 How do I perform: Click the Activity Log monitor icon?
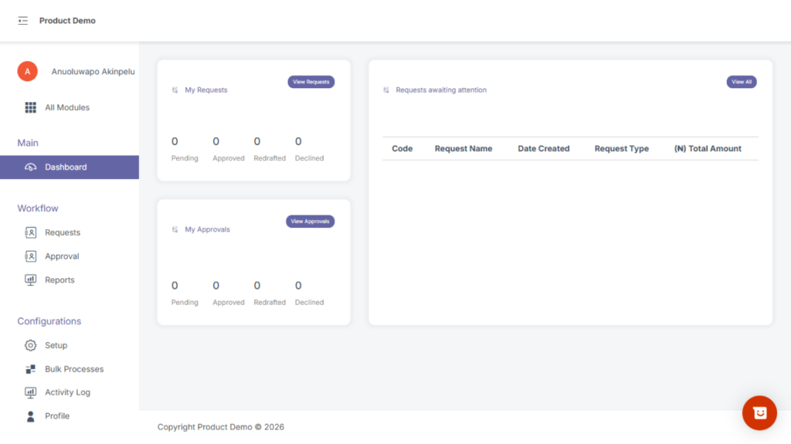click(x=31, y=392)
